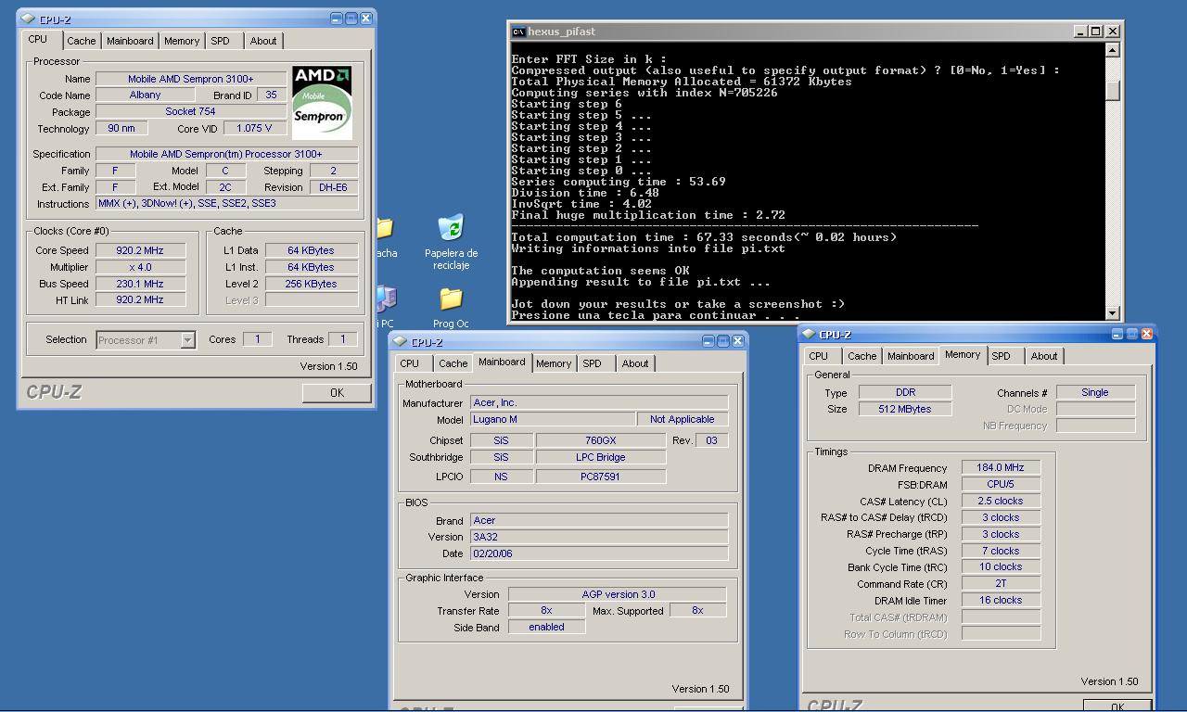Click the Code Name Albany value
This screenshot has width=1187, height=712.
(x=145, y=95)
